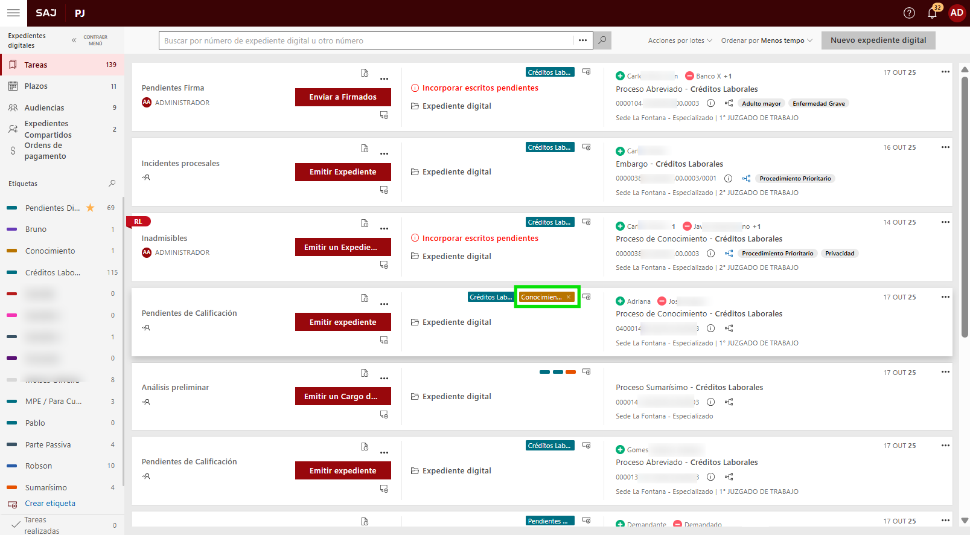970x535 pixels.
Task: Open Audiencias in the sidebar
Action: pos(44,108)
